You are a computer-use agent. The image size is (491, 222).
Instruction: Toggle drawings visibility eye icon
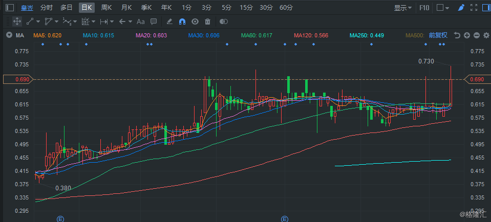click(x=195, y=21)
